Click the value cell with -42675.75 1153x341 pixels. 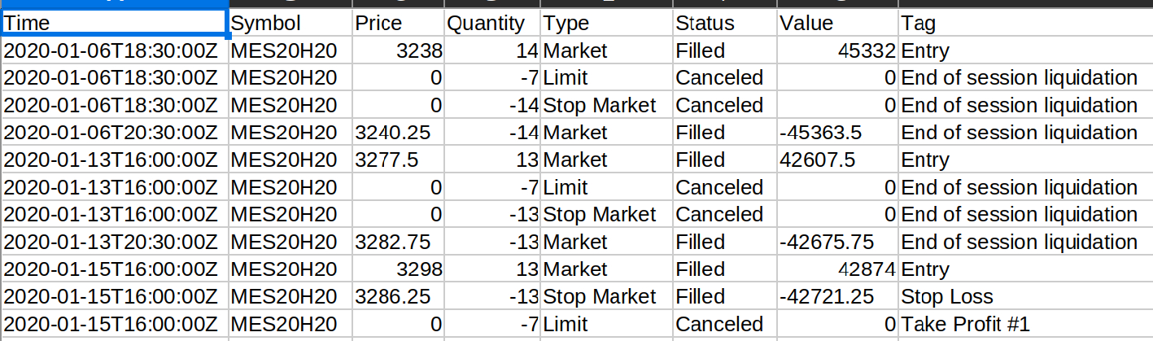837,243
